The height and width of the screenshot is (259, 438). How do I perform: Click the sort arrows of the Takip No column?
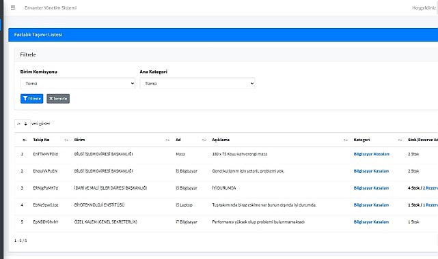66,140
